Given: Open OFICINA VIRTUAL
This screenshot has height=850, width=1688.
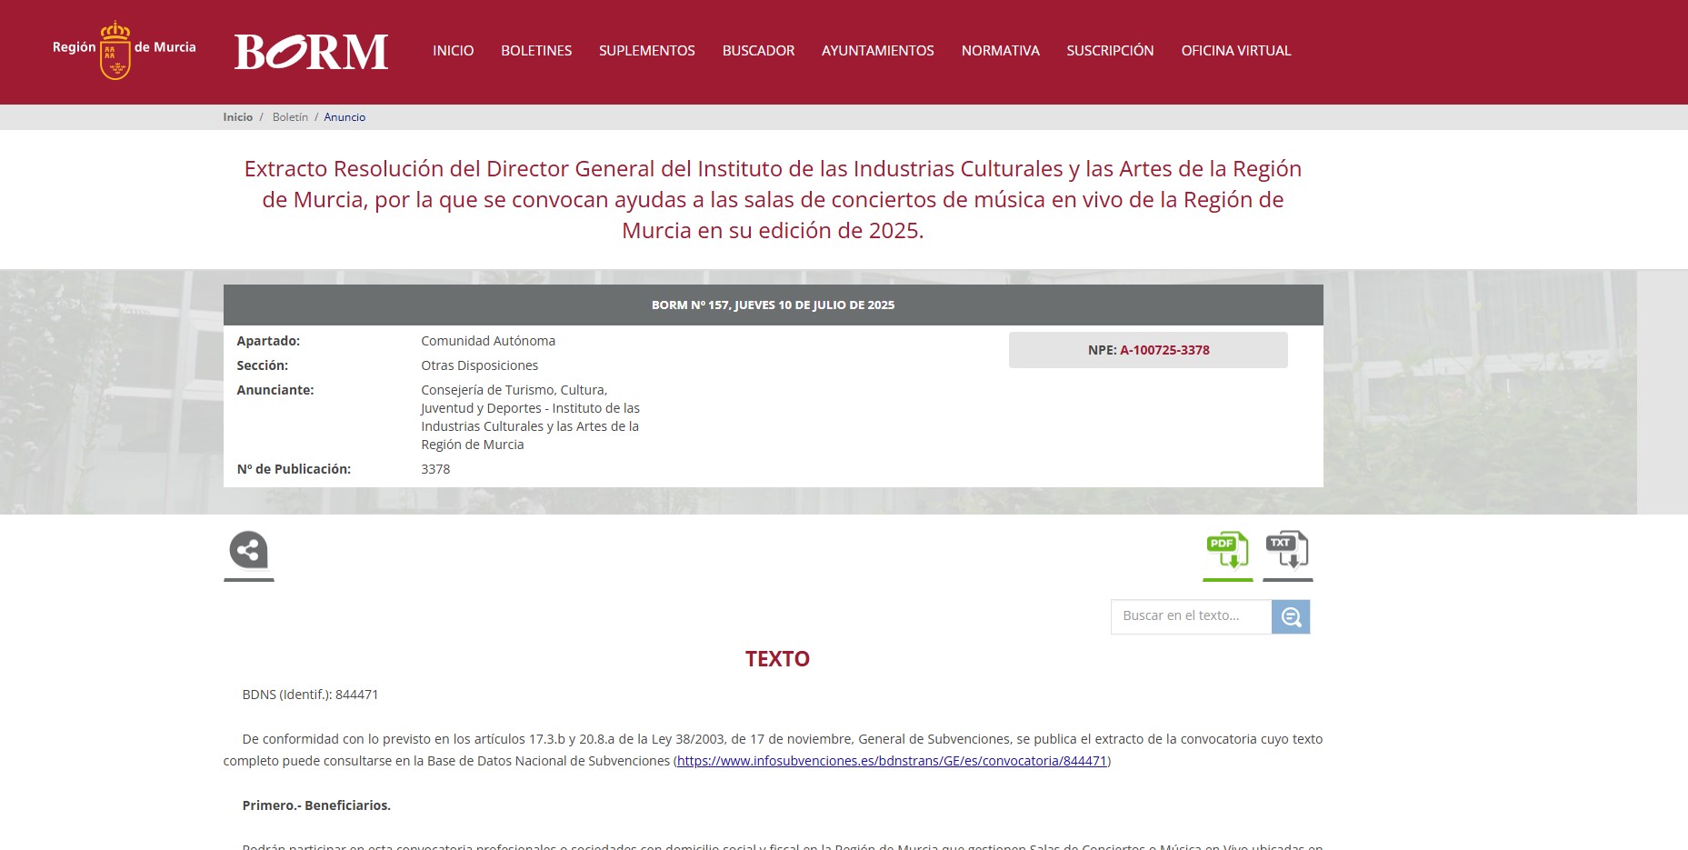Looking at the screenshot, I should click(x=1235, y=51).
